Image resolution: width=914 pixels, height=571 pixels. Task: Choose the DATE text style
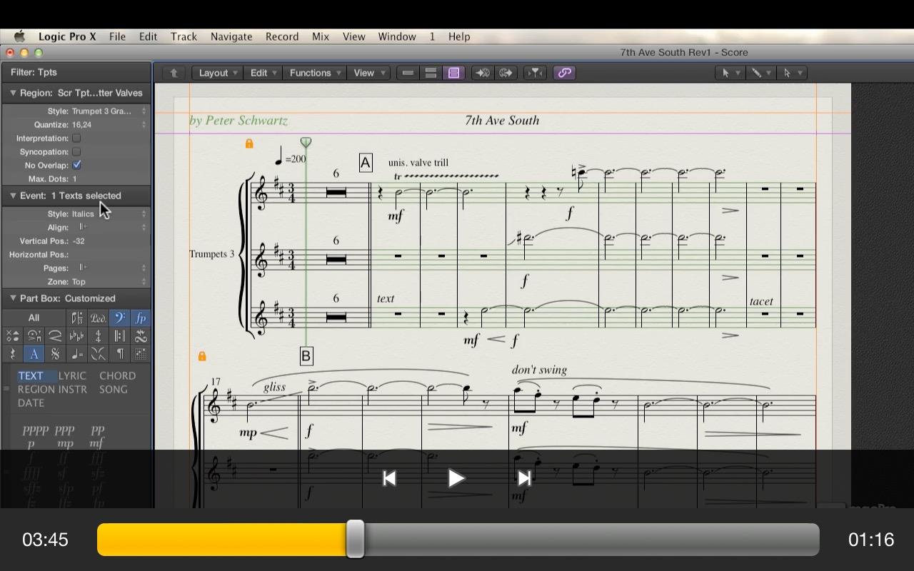(31, 403)
